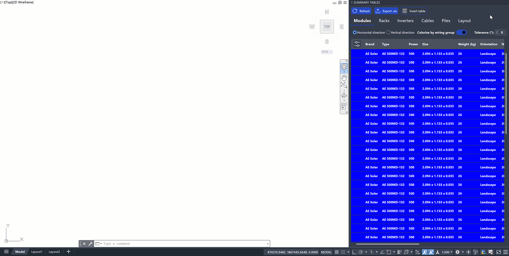The width and height of the screenshot is (509, 256).
Task: Open annotation scale 1:200 dropdown
Action: [447, 252]
